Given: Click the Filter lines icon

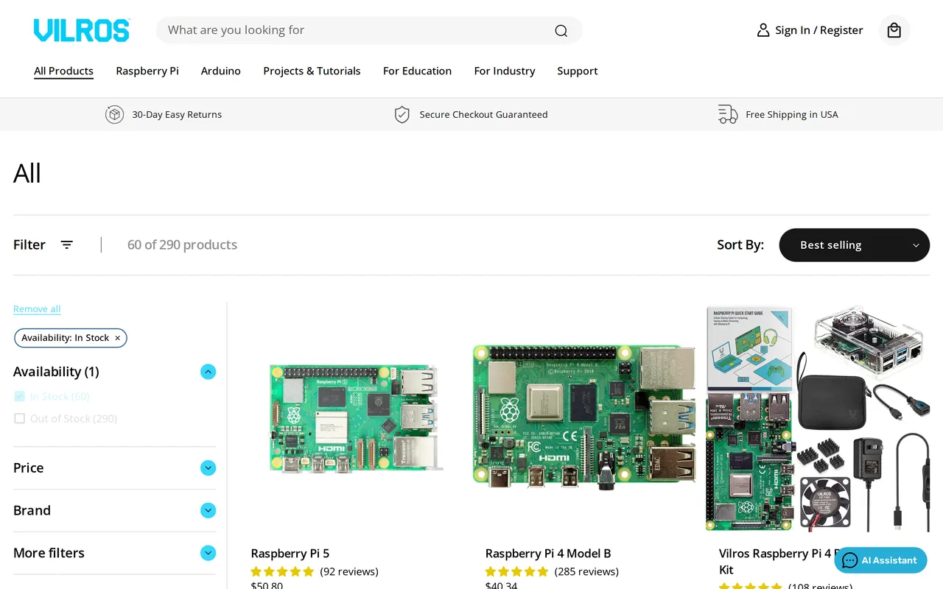Looking at the screenshot, I should [x=67, y=245].
